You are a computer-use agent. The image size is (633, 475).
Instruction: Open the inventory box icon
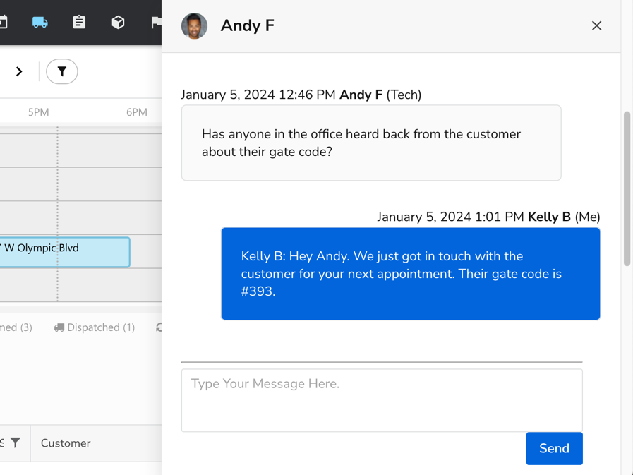pos(118,23)
